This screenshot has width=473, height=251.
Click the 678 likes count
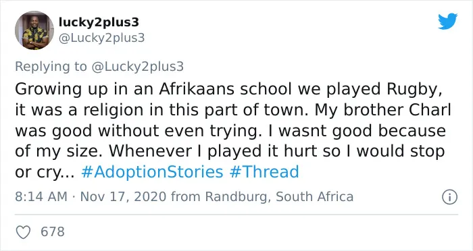[x=53, y=231]
